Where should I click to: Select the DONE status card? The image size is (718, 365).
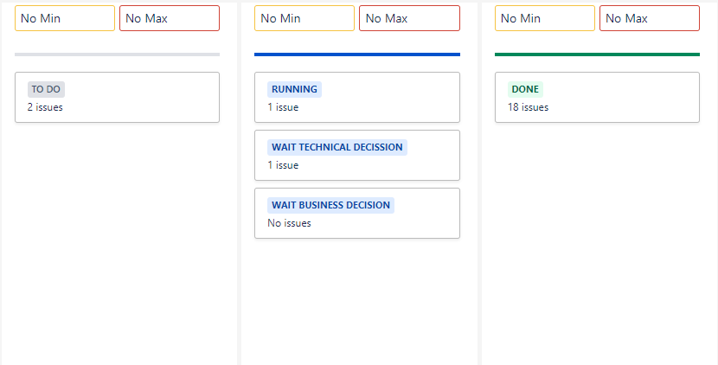tap(597, 97)
